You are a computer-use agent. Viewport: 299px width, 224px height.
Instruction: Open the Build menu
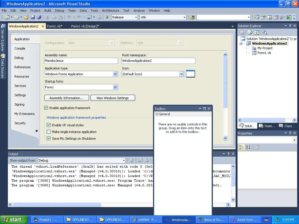point(48,10)
